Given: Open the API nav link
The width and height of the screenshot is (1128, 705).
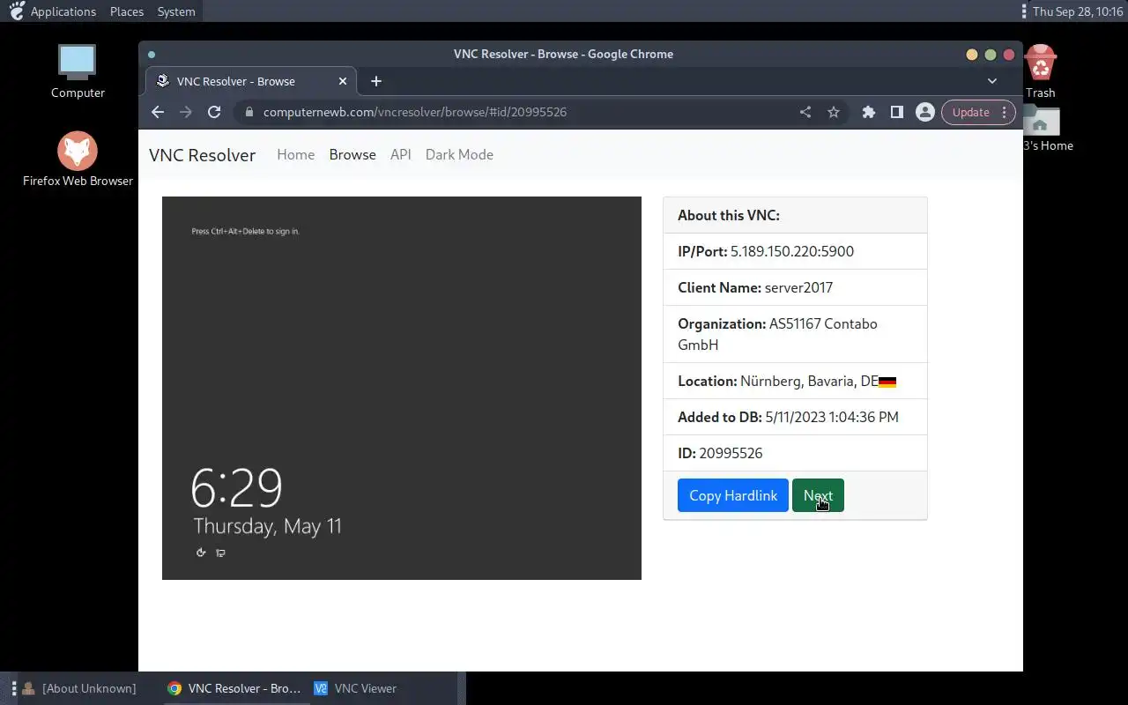Looking at the screenshot, I should click(401, 154).
